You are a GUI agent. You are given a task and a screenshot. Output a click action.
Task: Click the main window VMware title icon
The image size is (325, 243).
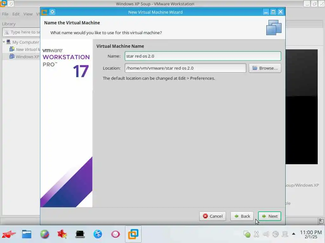coord(3,3)
